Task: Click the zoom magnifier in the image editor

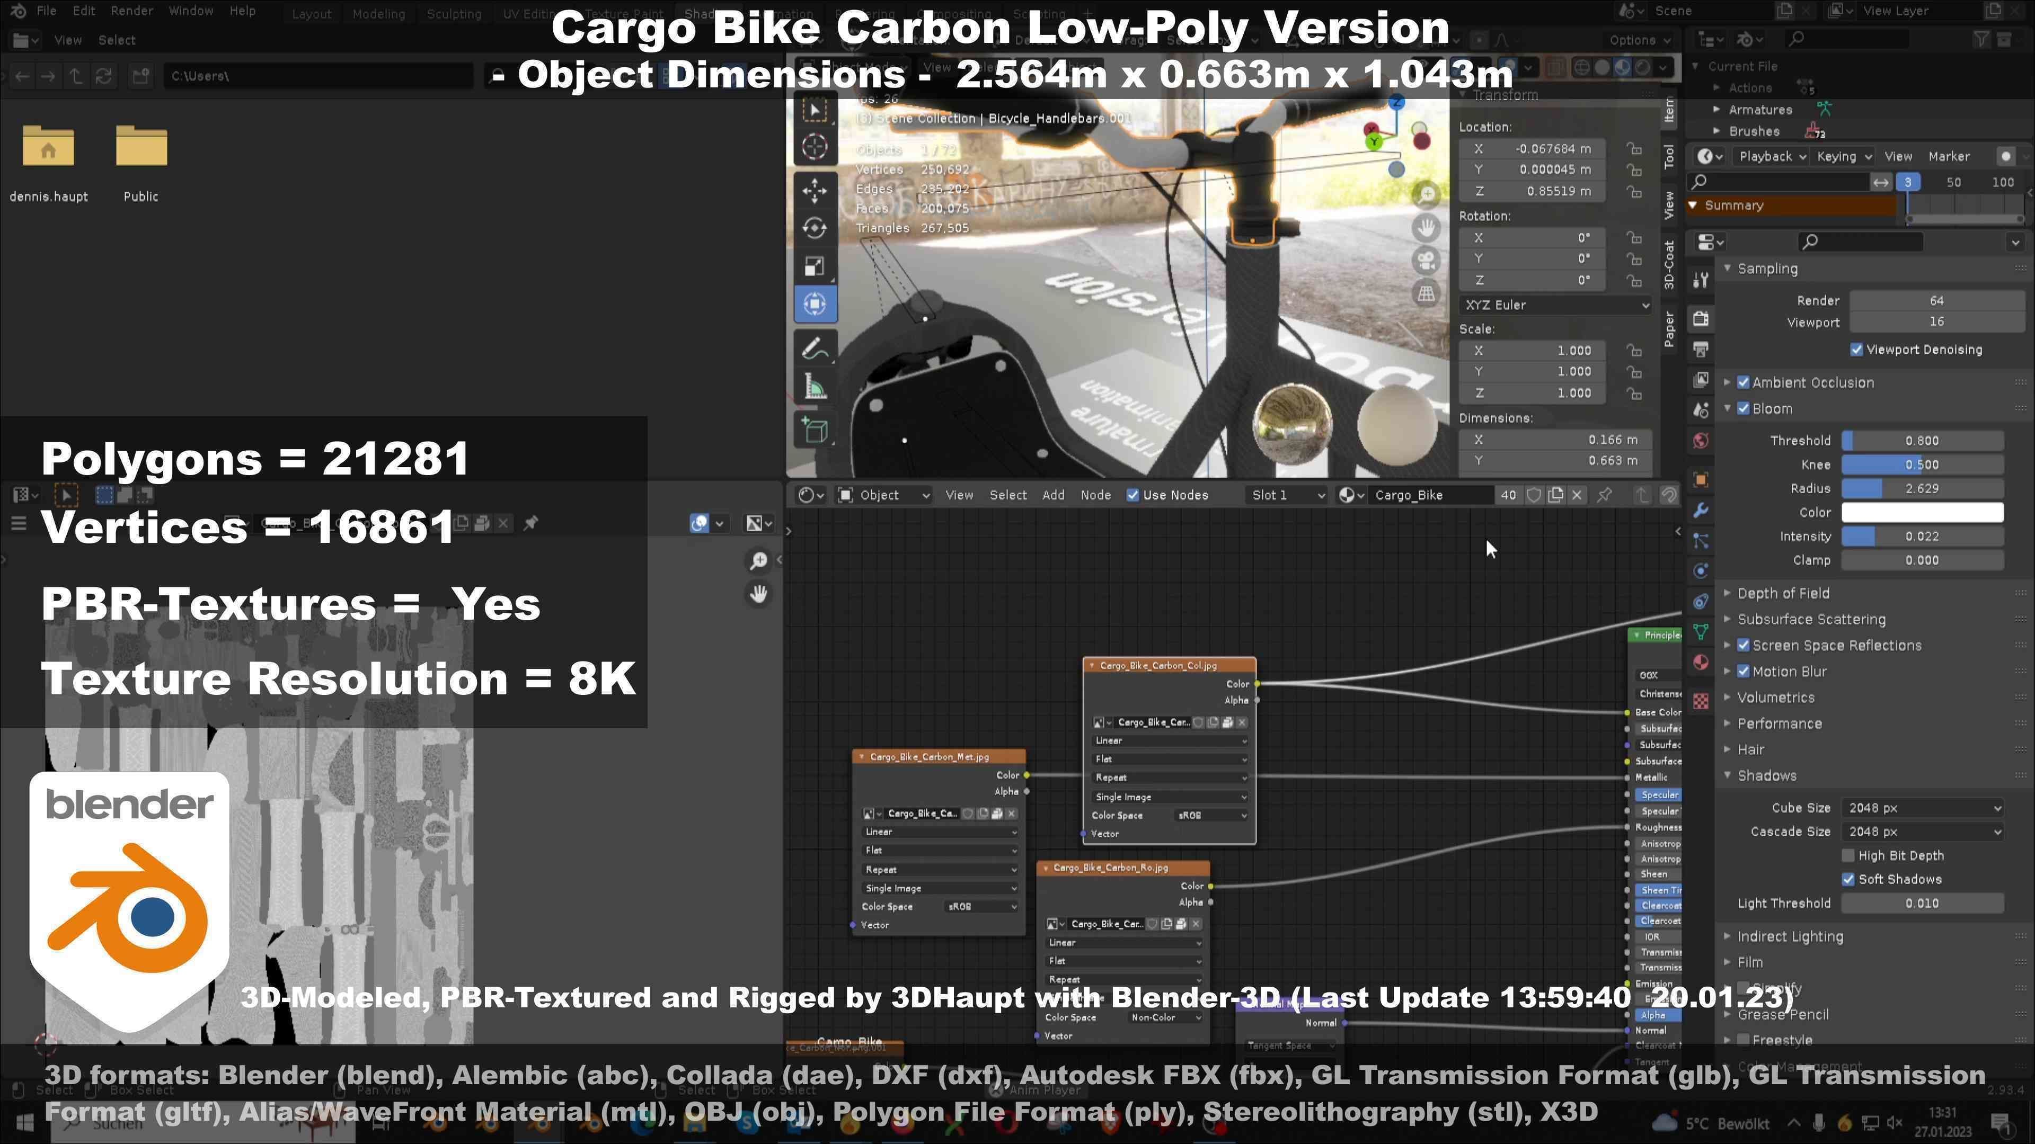Action: click(x=758, y=560)
